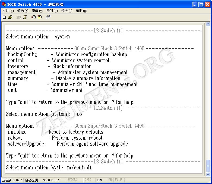
Task: Click the management menu option text
Action: pyautogui.click(x=22, y=73)
